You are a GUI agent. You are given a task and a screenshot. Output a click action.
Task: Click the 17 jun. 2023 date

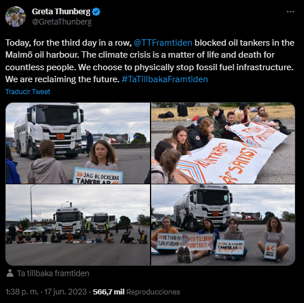(66, 292)
